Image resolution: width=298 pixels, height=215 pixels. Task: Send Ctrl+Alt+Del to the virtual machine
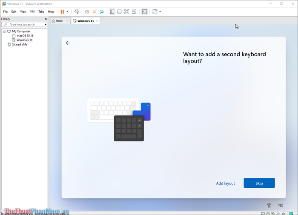(77, 11)
